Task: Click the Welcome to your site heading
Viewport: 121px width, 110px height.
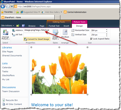Action: pos(52,105)
